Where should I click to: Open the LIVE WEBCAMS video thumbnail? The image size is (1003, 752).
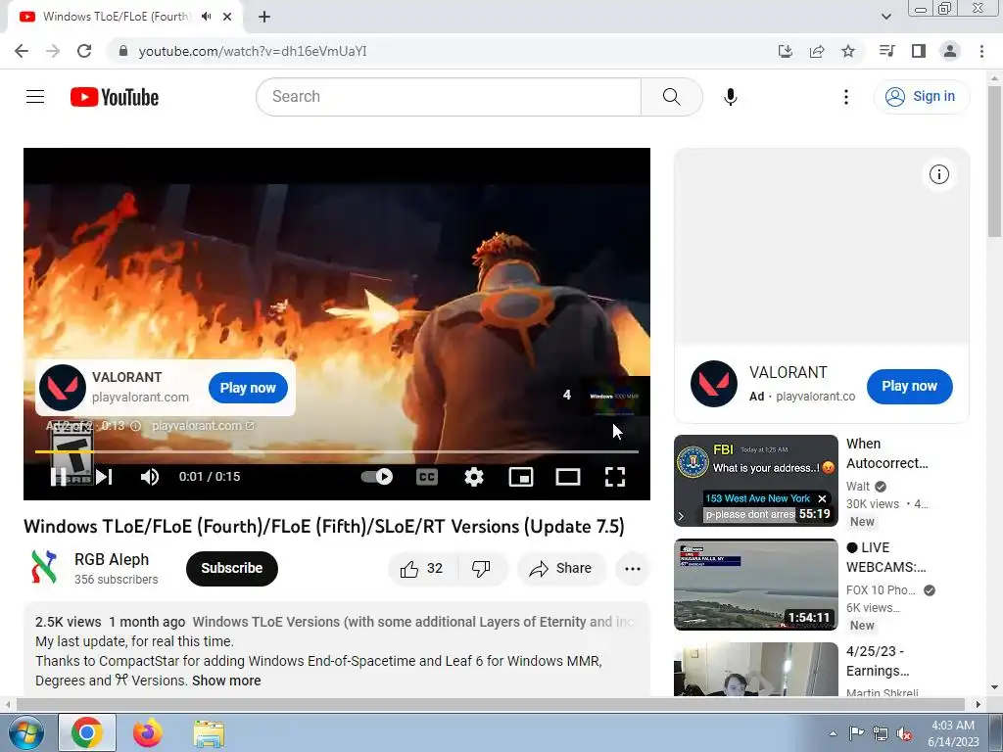[755, 585]
